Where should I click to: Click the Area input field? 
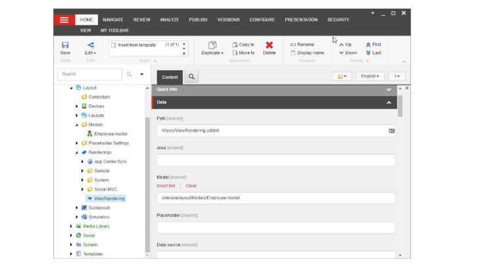click(x=276, y=160)
